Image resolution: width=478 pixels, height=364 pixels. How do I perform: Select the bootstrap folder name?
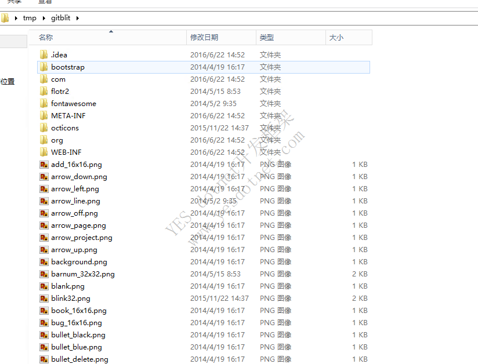pyautogui.click(x=68, y=67)
